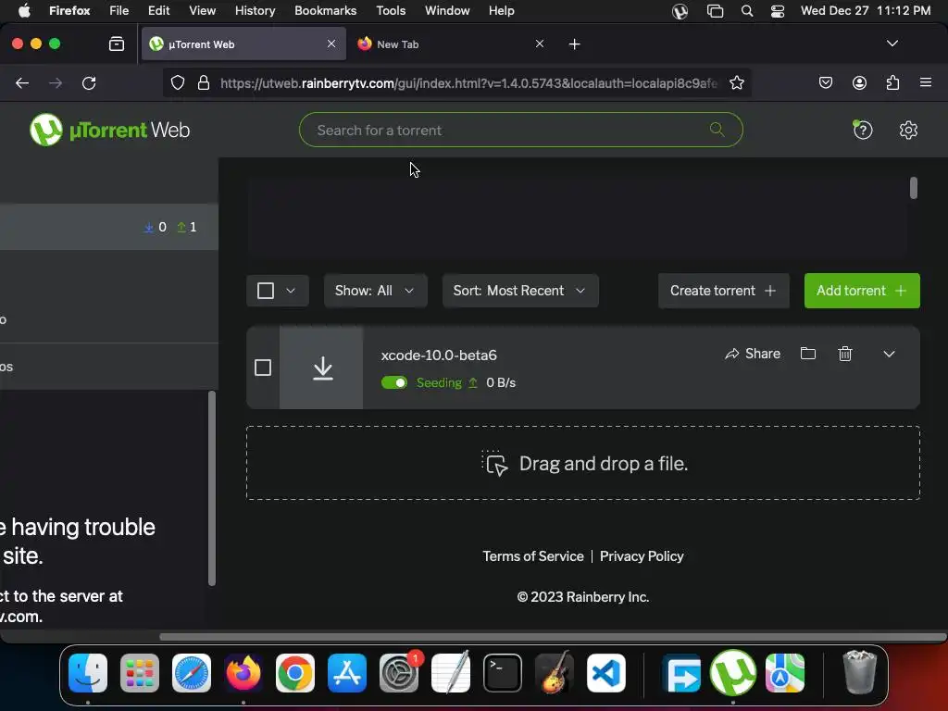The width and height of the screenshot is (948, 711).
Task: Open the Privacy Policy link
Action: pyautogui.click(x=642, y=556)
